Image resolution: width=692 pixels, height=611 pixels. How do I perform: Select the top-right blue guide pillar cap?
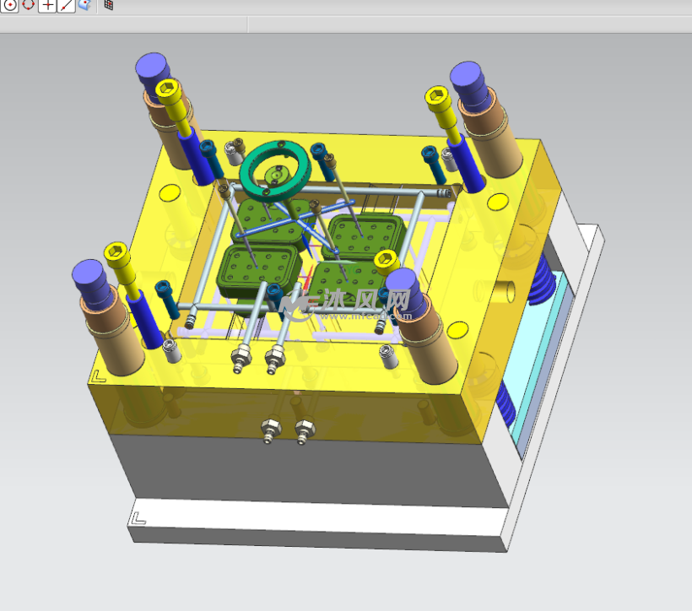coord(465,75)
